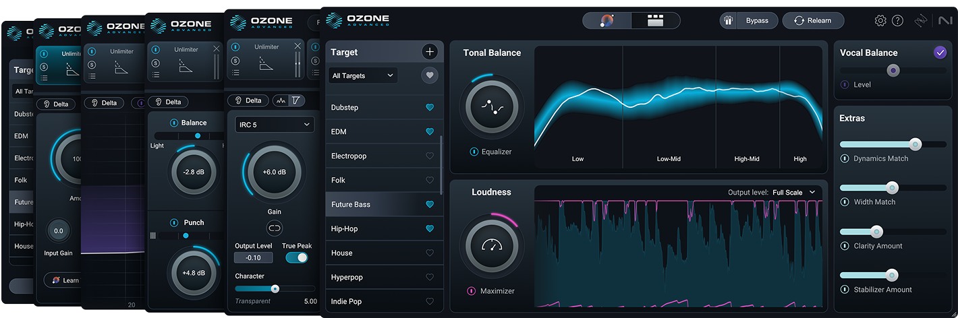Click the Character slider handle
Viewport: 958px width, 318px height.
tap(275, 288)
